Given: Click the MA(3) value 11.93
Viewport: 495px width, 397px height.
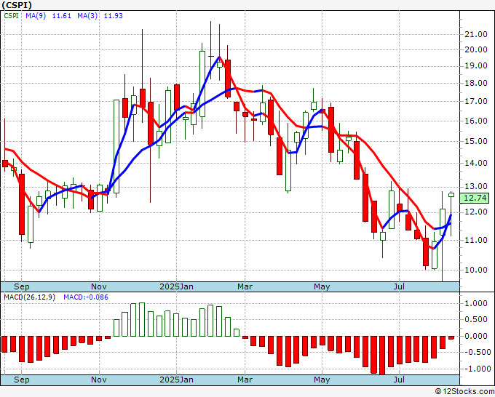Looking at the screenshot, I should coord(114,16).
